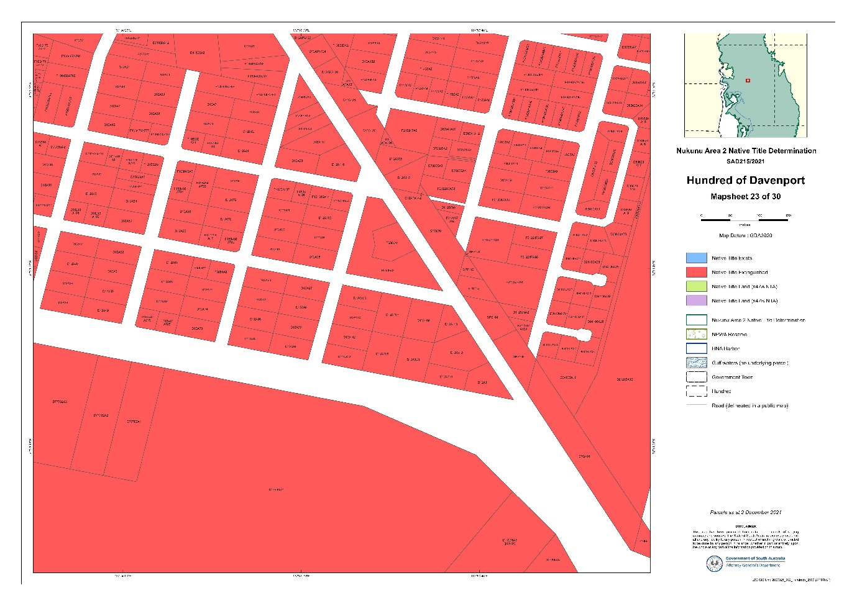Viewport: 857px width, 606px height.
Task: Click the 'Government Town' legend label
Action: point(732,377)
